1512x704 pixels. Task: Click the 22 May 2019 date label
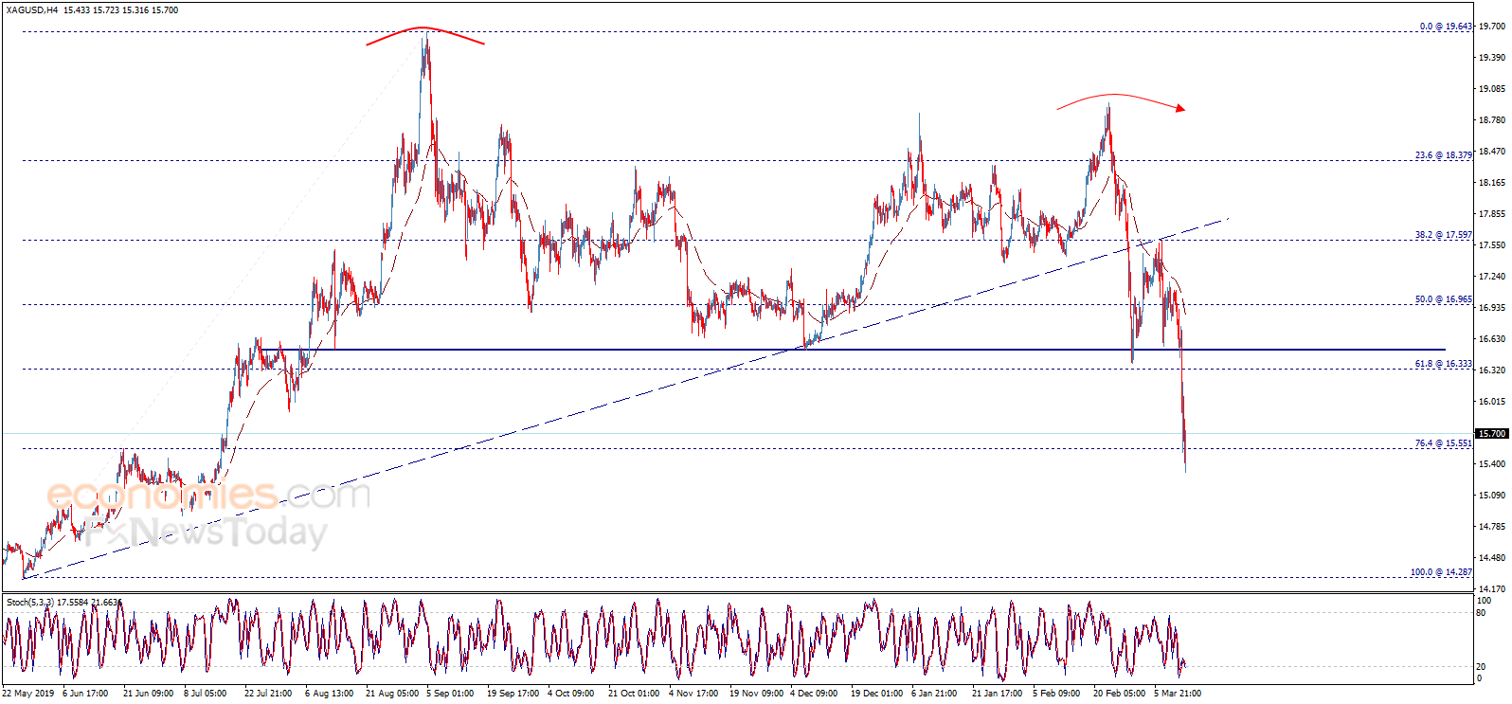click(x=28, y=694)
